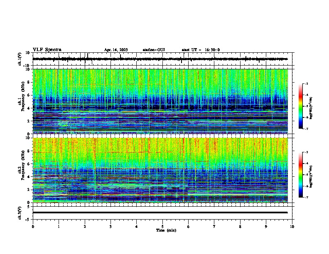Click inside the ch.2 spectrogram panel
329x254 pixels.
[160, 170]
